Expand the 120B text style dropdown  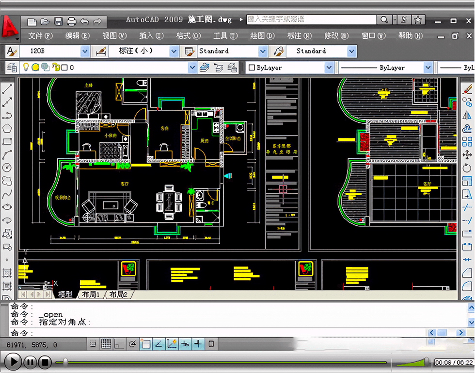coord(85,51)
